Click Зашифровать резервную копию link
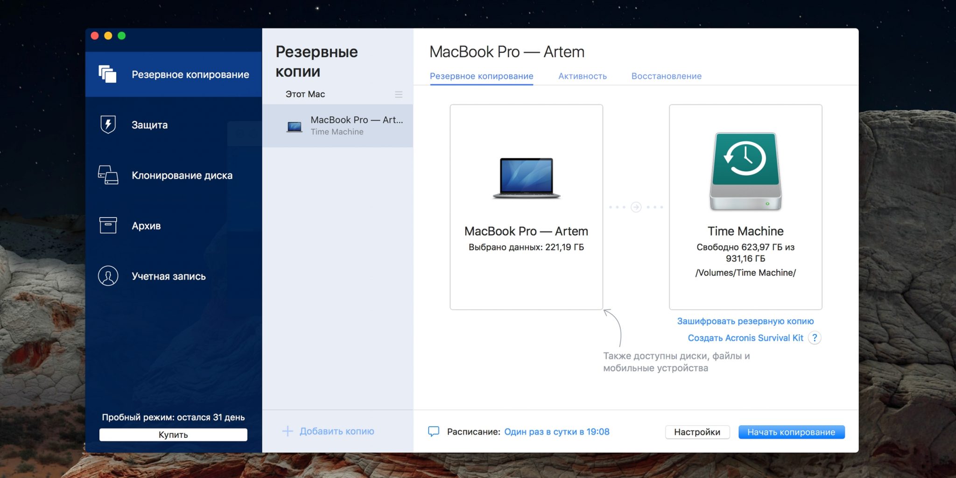Viewport: 956px width, 478px height. 745,321
